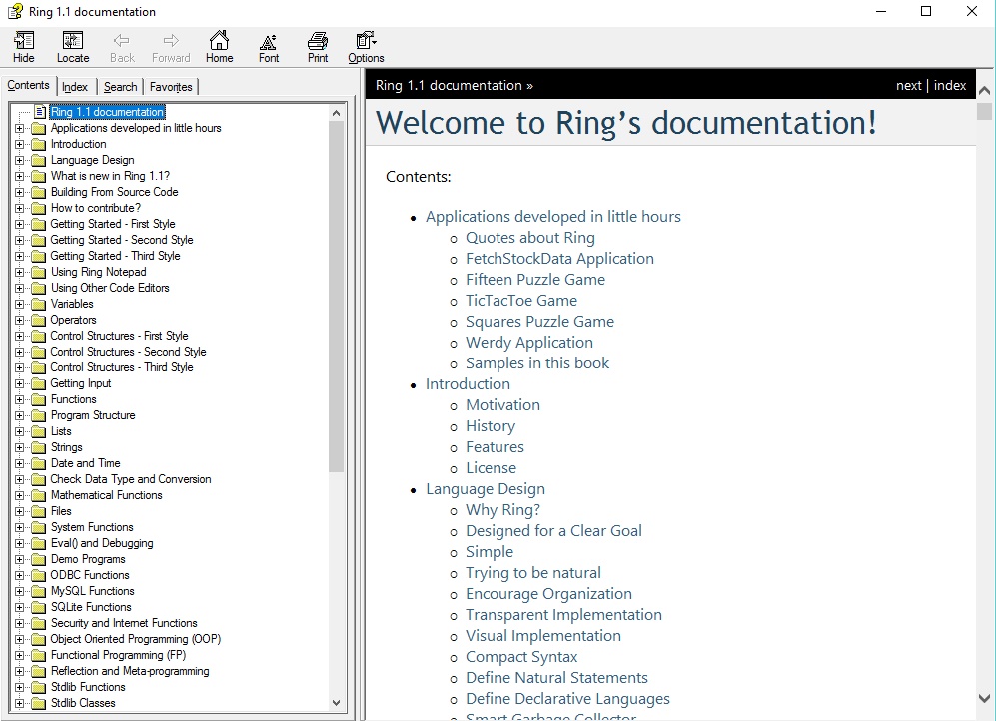Expand the Getting Input tree node
996x721 pixels.
19,384
